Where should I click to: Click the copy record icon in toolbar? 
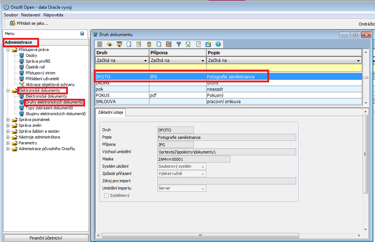pos(159,44)
